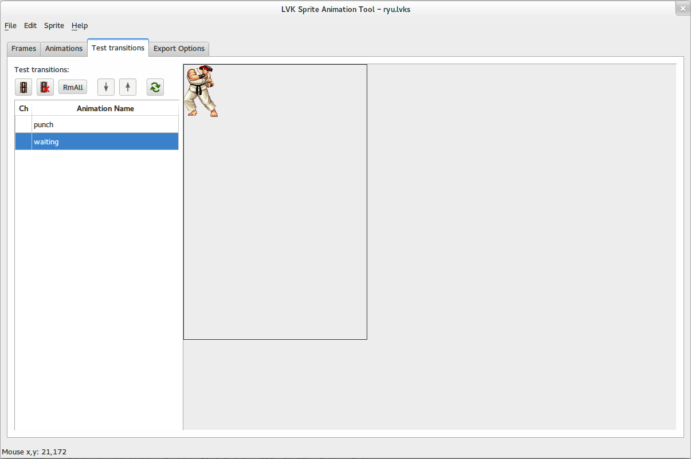
Task: Open the Export Options tab
Action: pyautogui.click(x=179, y=49)
